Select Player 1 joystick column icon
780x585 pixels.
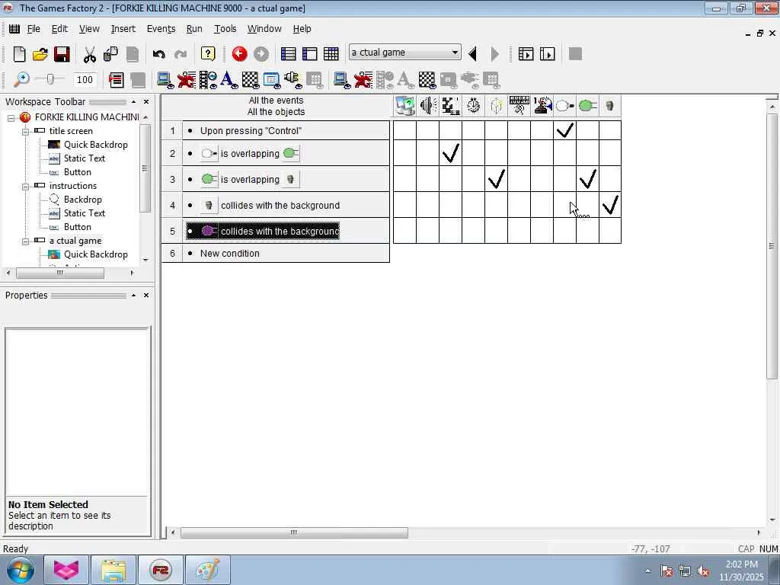pyautogui.click(x=542, y=106)
